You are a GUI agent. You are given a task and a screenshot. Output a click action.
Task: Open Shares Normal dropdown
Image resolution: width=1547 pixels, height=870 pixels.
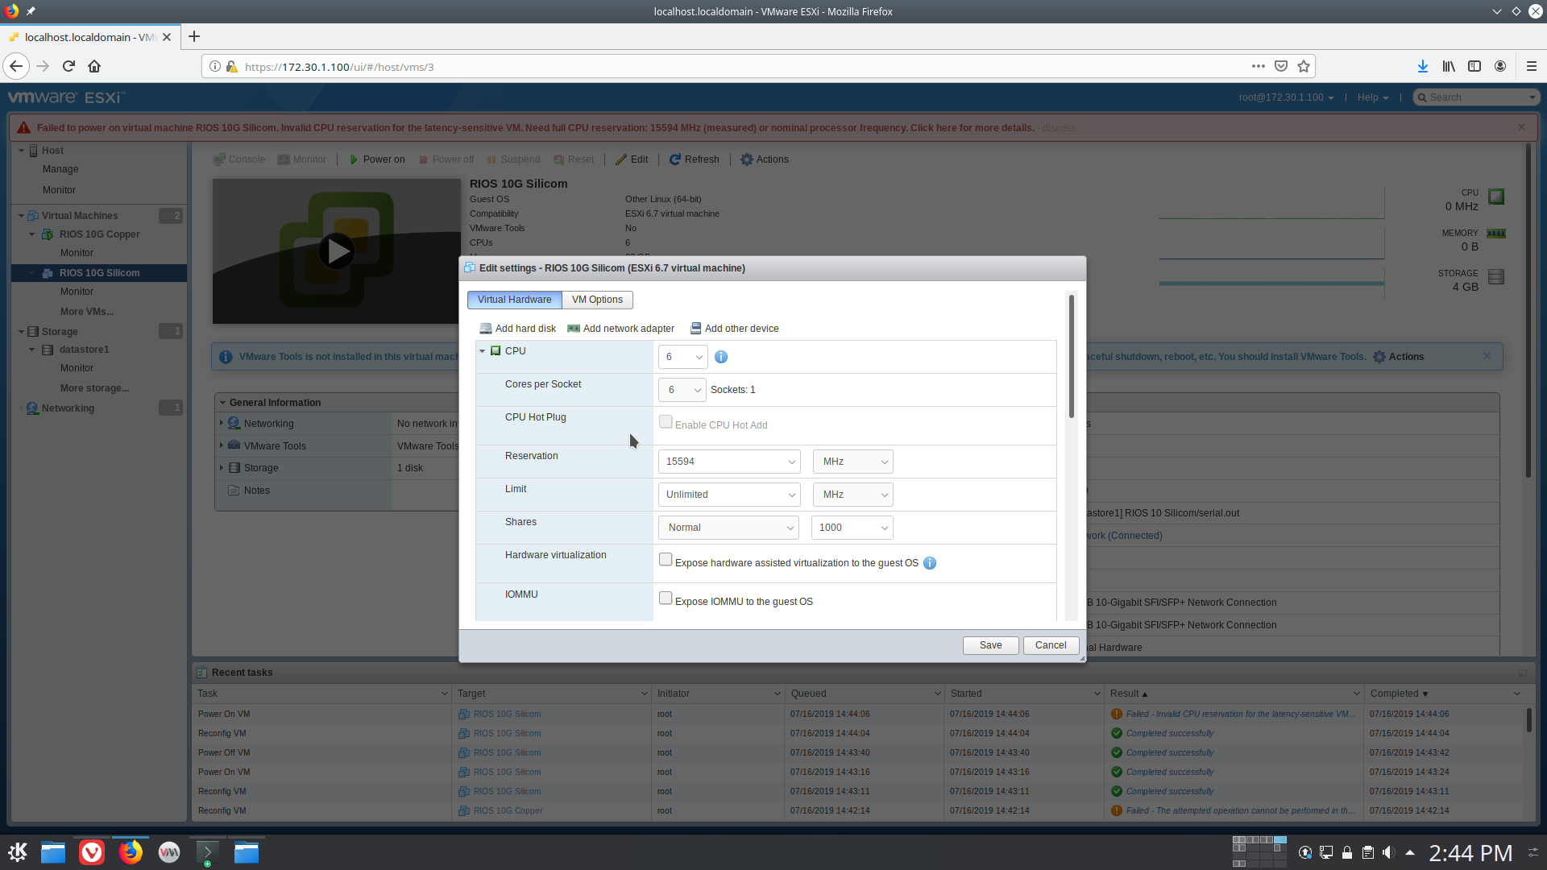point(728,528)
